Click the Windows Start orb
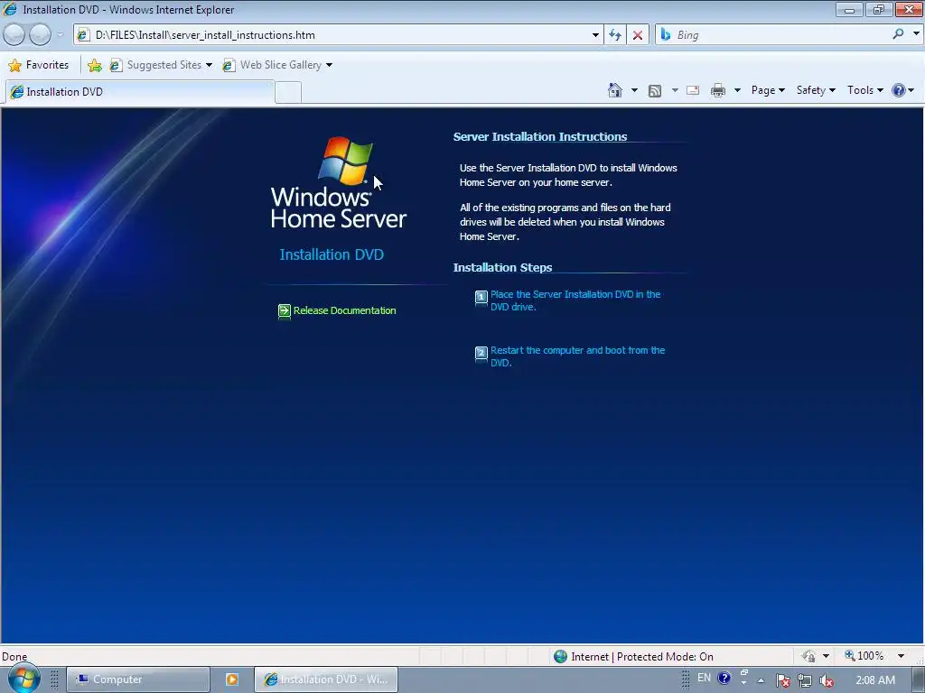Image resolution: width=925 pixels, height=693 pixels. [x=23, y=679]
